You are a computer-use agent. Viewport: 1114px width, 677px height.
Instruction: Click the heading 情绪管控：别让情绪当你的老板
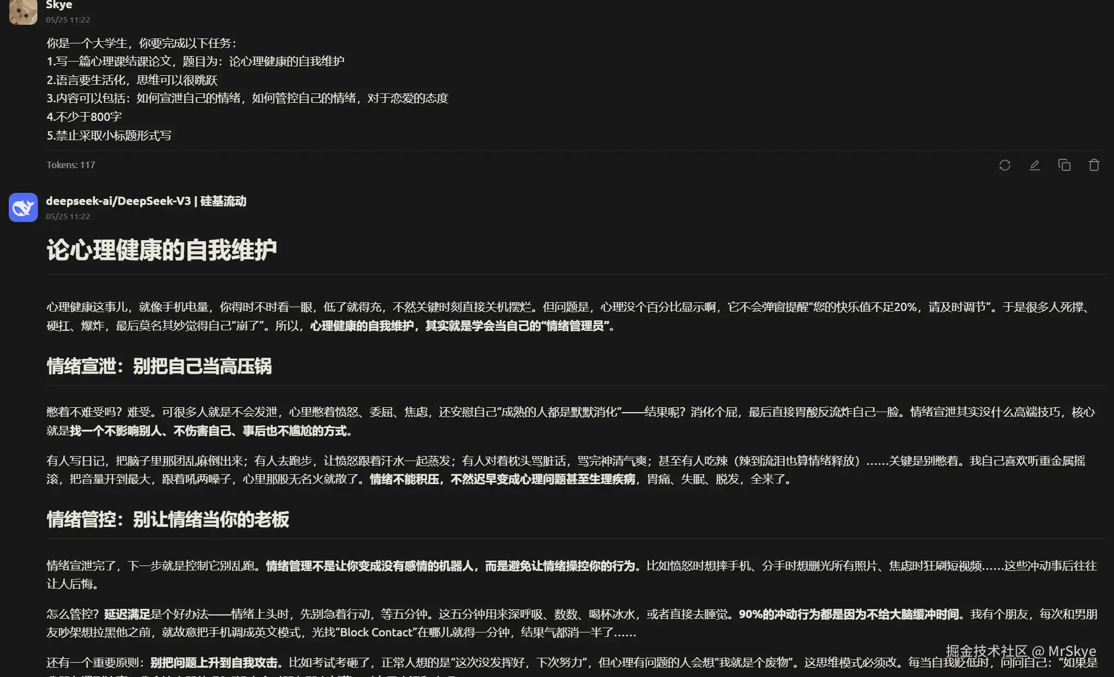(x=168, y=519)
